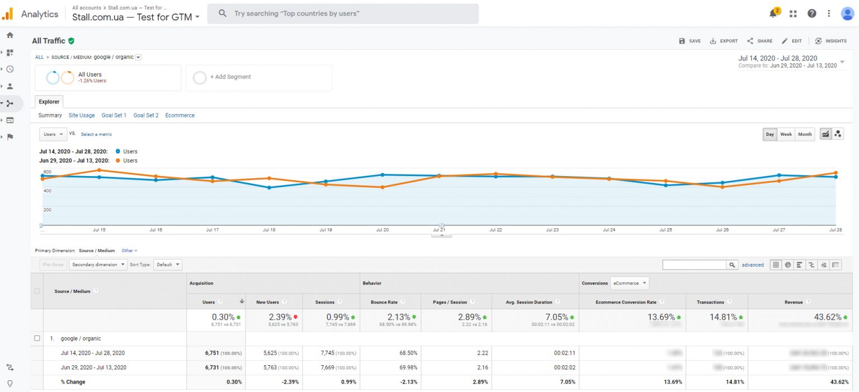Switch table to Pivot view
Screen dimensions: 859x392
[835, 265]
